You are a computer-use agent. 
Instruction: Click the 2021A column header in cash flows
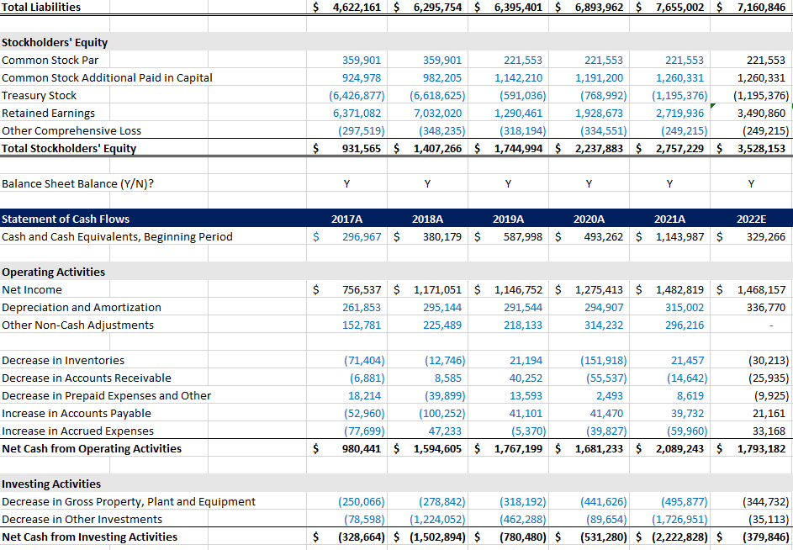pos(669,219)
